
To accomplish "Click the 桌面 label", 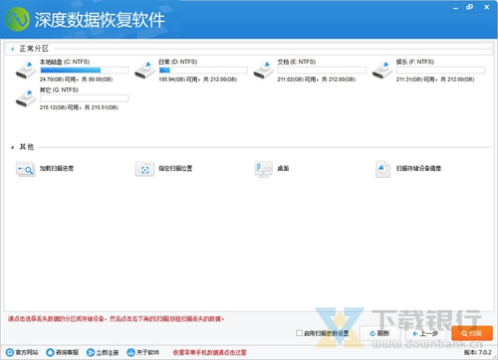I will (x=283, y=169).
